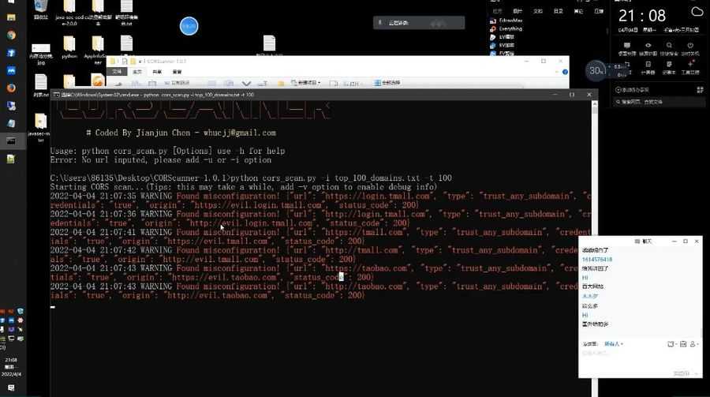
Task: Launch Chrome from the taskbar
Action: (11, 35)
